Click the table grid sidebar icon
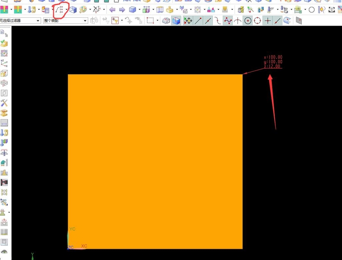 (4, 232)
